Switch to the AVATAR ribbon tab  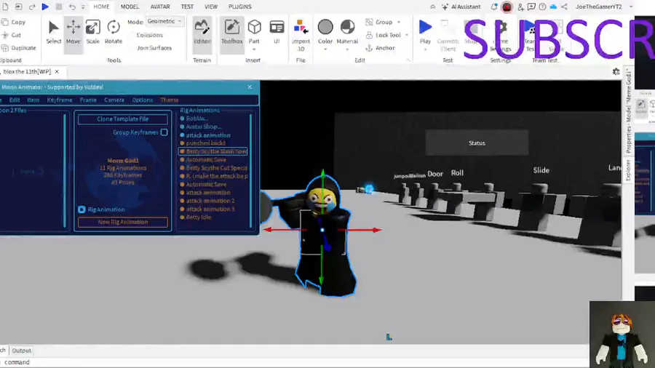(160, 7)
